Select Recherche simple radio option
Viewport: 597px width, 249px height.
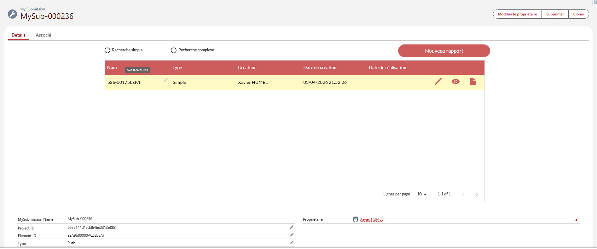pyautogui.click(x=107, y=50)
